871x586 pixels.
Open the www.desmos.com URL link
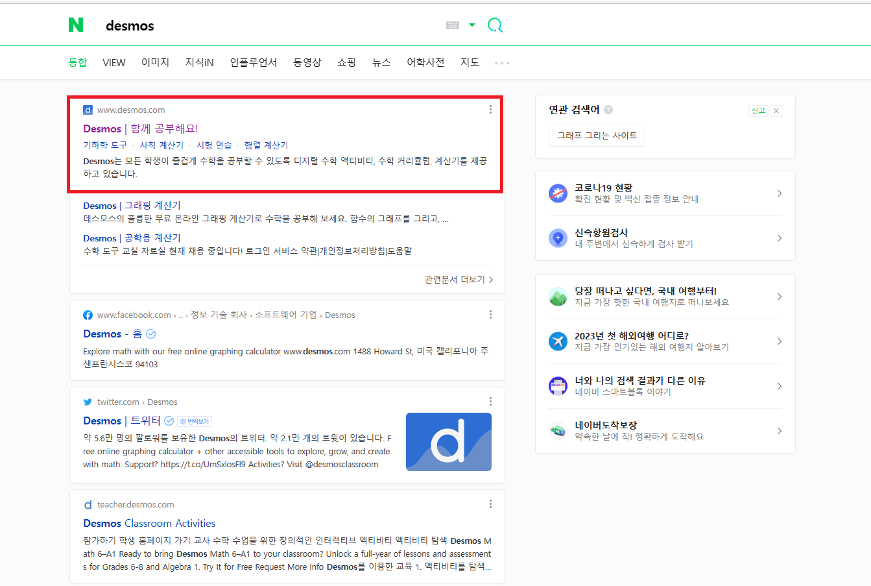[131, 110]
